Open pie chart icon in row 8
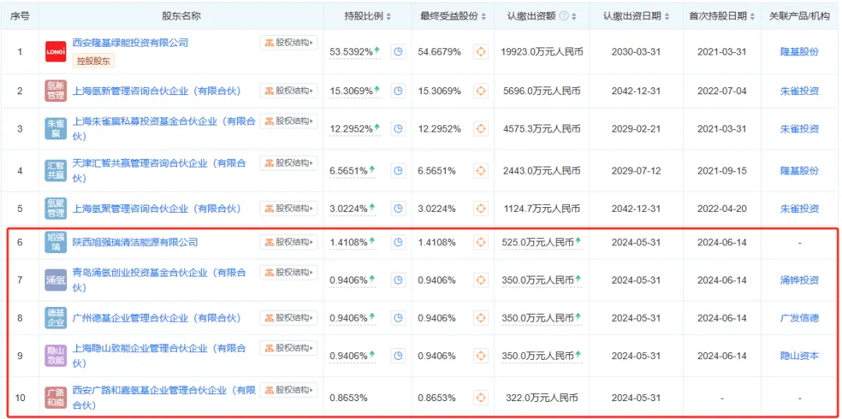Image resolution: width=842 pixels, height=419 pixels. pos(398,318)
